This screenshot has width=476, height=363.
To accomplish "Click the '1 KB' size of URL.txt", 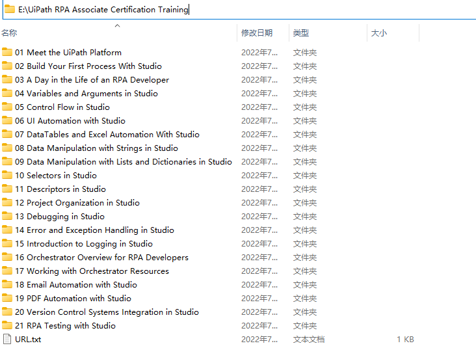I will click(405, 340).
